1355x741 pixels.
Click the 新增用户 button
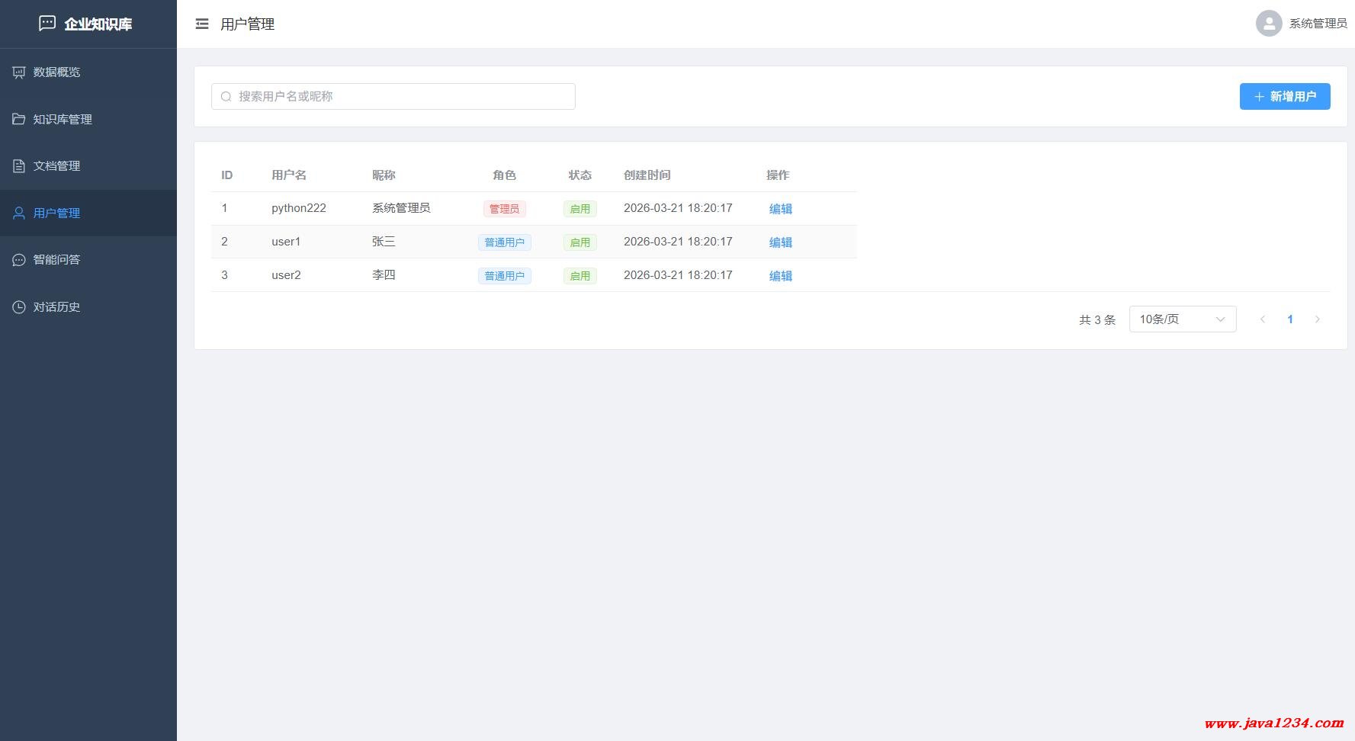point(1284,97)
